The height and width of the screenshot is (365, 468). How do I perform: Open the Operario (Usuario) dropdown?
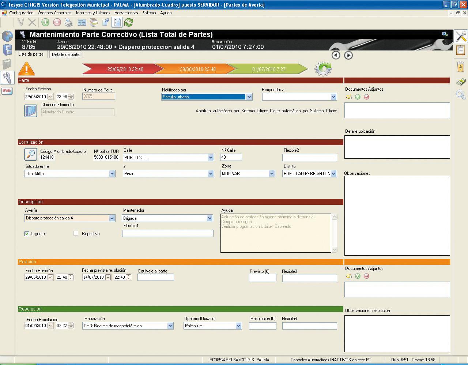238,326
